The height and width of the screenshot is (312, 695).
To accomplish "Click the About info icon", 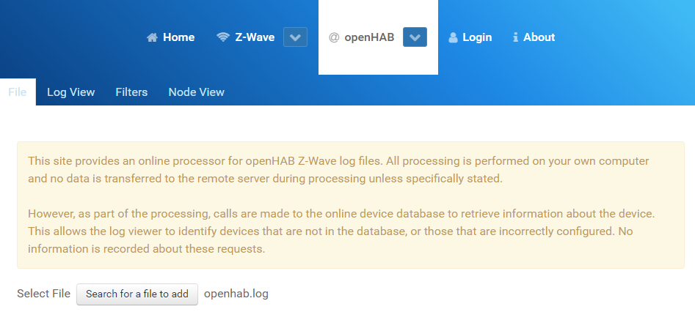I will click(x=516, y=37).
